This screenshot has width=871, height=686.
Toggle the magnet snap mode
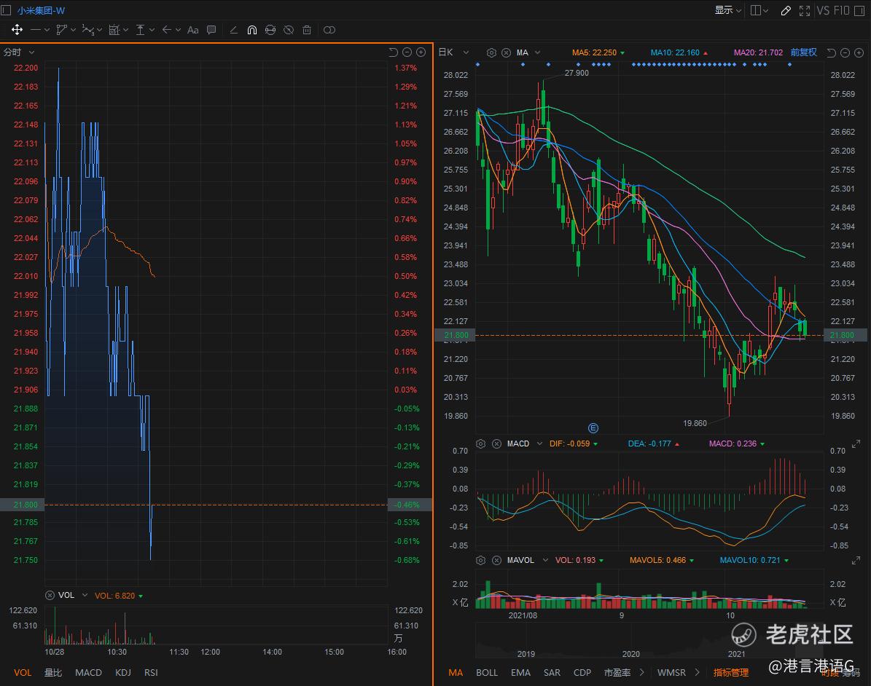[252, 30]
